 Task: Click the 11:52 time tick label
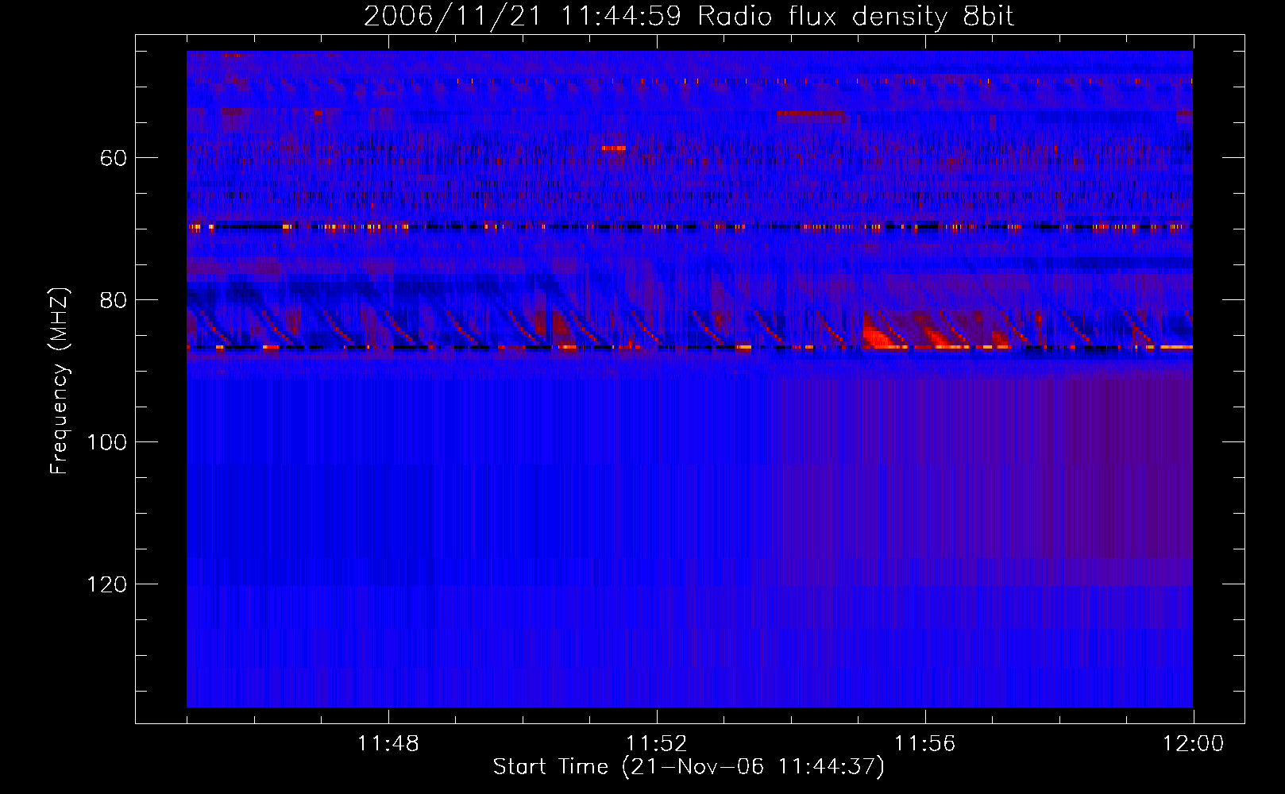click(x=656, y=744)
